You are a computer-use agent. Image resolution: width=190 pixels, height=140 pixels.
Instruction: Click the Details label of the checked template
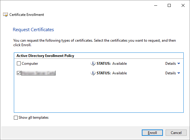[170, 73]
